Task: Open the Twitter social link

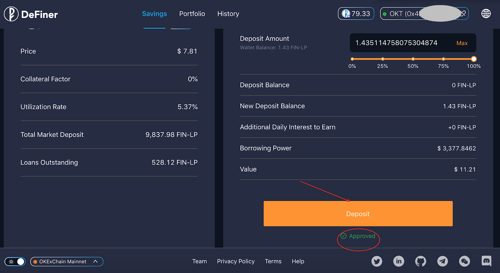Action: click(x=377, y=261)
